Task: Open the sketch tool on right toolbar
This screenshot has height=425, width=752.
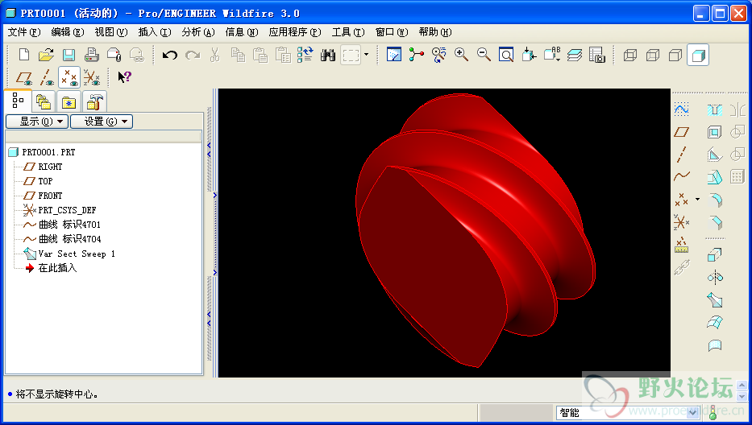Action: pyautogui.click(x=681, y=109)
